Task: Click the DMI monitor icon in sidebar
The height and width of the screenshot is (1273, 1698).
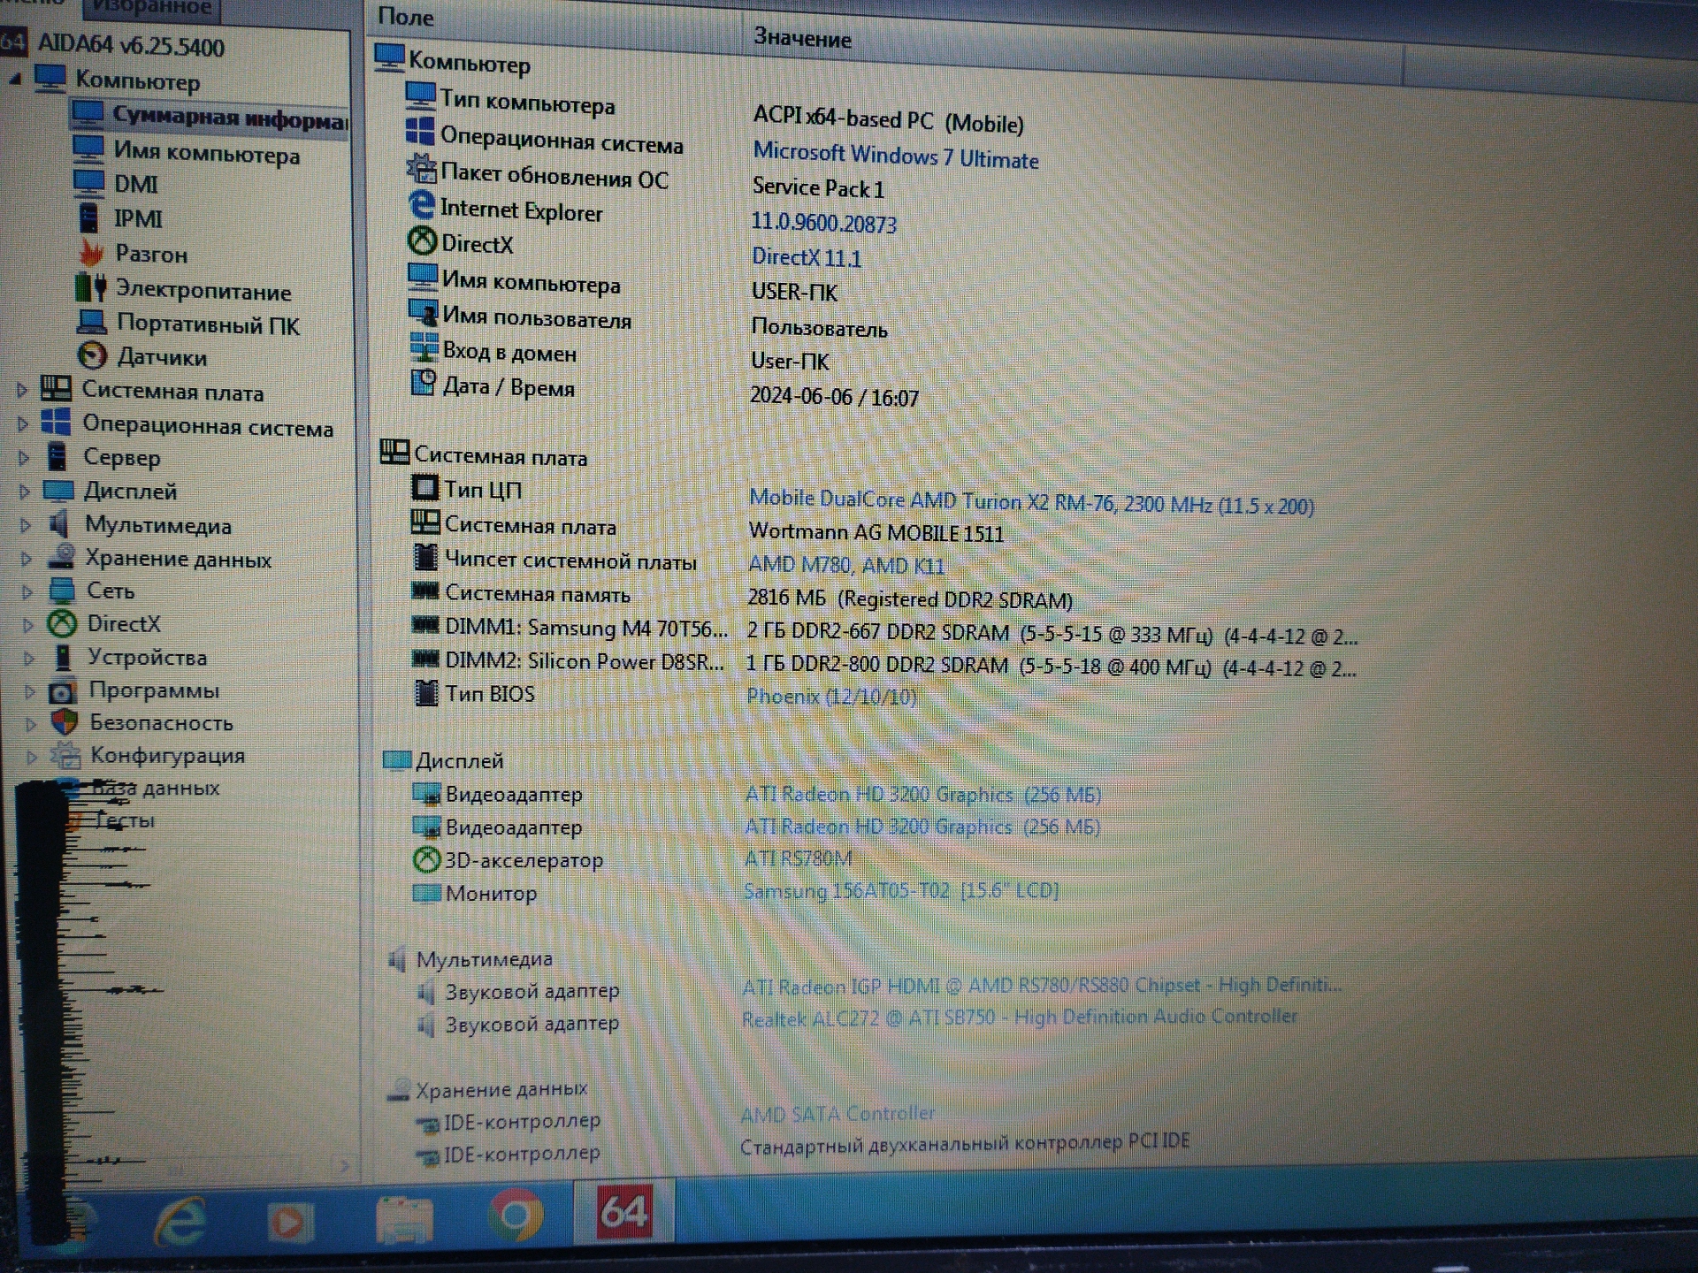Action: tap(88, 183)
